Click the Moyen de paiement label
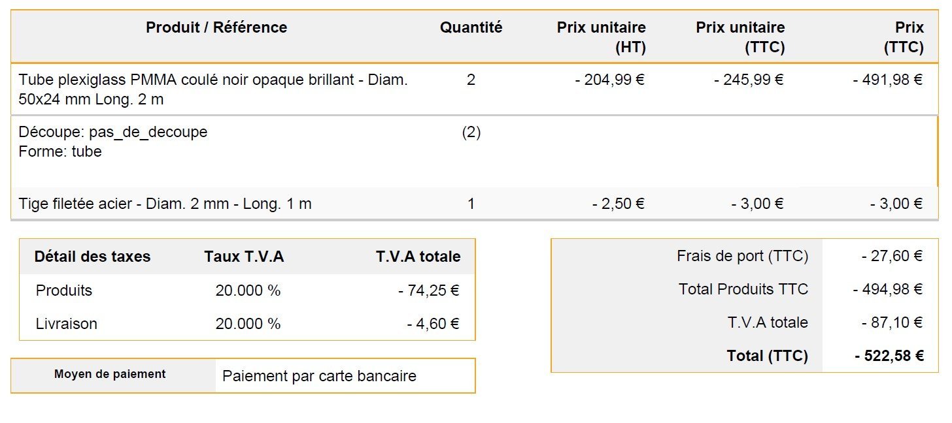Image resolution: width=952 pixels, height=423 pixels. click(x=110, y=374)
